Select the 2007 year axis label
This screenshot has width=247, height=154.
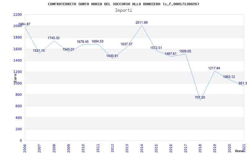pyautogui.click(x=40, y=148)
